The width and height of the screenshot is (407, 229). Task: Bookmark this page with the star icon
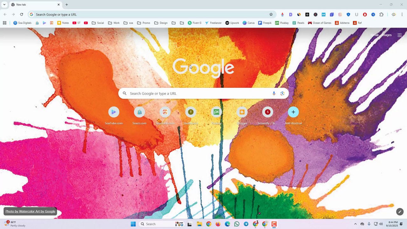(x=271, y=14)
